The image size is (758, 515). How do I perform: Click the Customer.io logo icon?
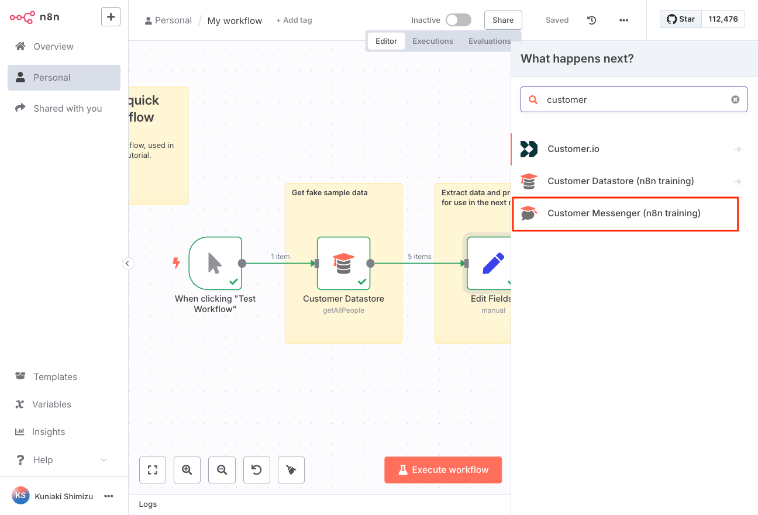tap(529, 149)
